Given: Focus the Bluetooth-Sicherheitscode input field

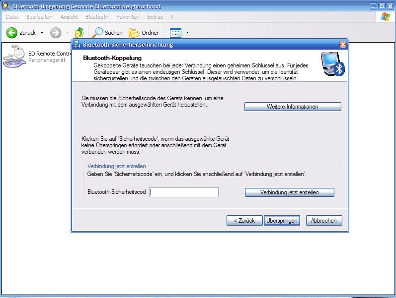Looking at the screenshot, I should [x=184, y=192].
